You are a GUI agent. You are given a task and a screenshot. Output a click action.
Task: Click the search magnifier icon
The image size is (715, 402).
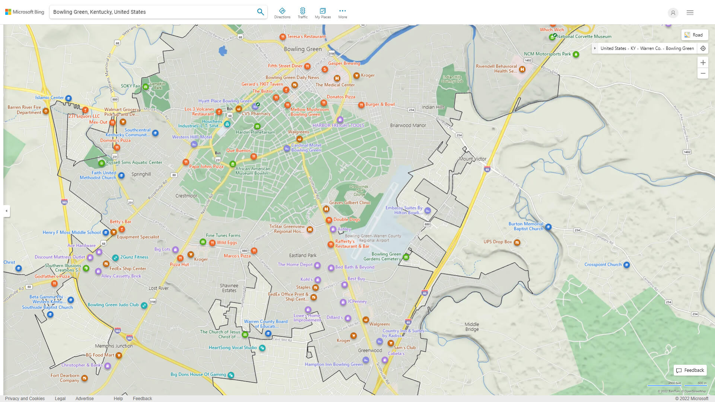tap(260, 12)
